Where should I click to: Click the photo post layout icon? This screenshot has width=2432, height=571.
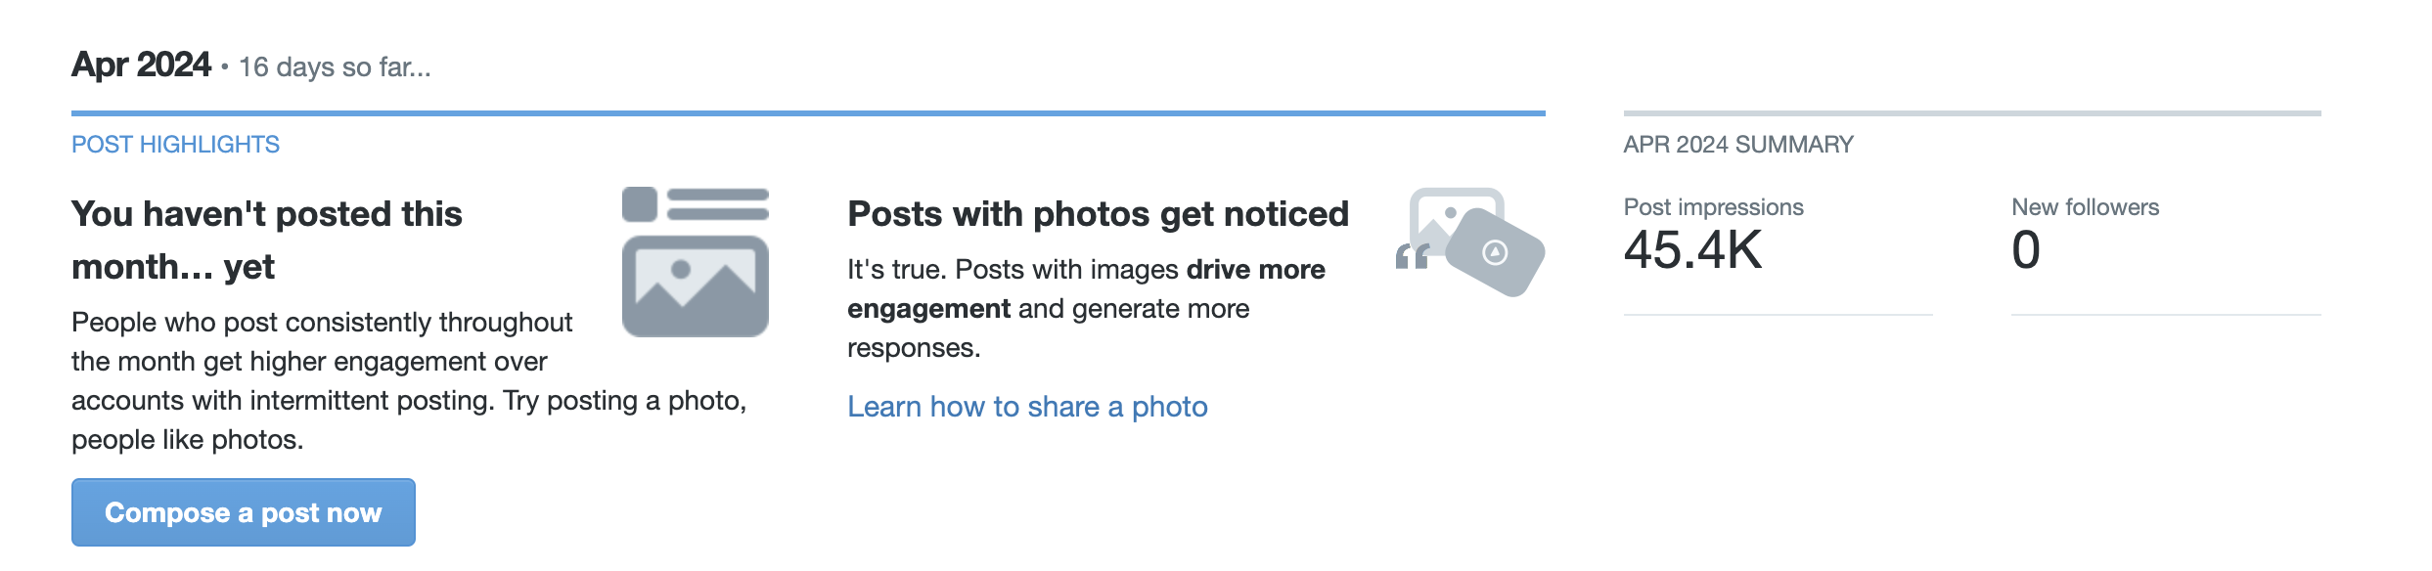coord(696,262)
